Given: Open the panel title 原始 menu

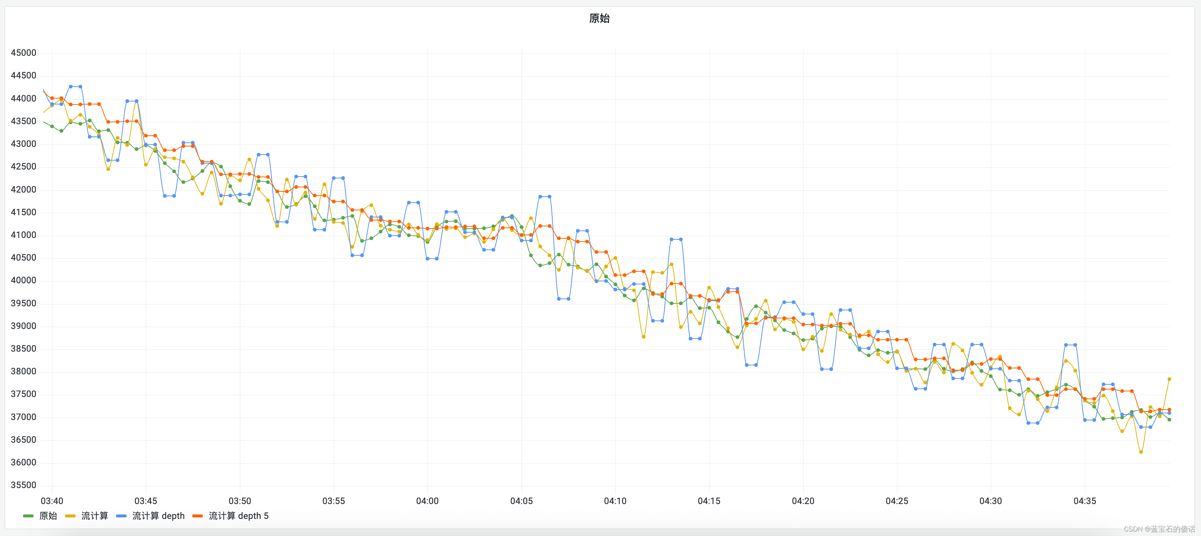Looking at the screenshot, I should (x=599, y=18).
